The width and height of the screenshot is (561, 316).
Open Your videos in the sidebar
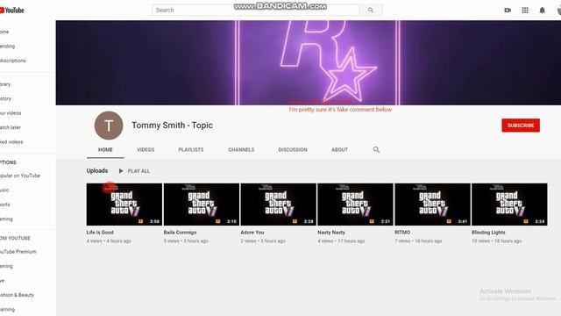[x=11, y=113]
